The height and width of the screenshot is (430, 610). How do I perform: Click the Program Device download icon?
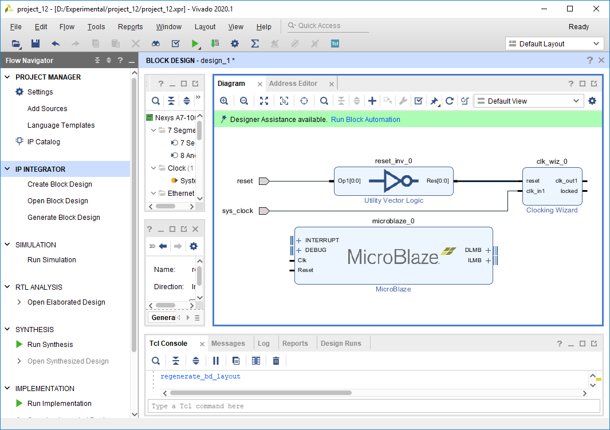(215, 44)
